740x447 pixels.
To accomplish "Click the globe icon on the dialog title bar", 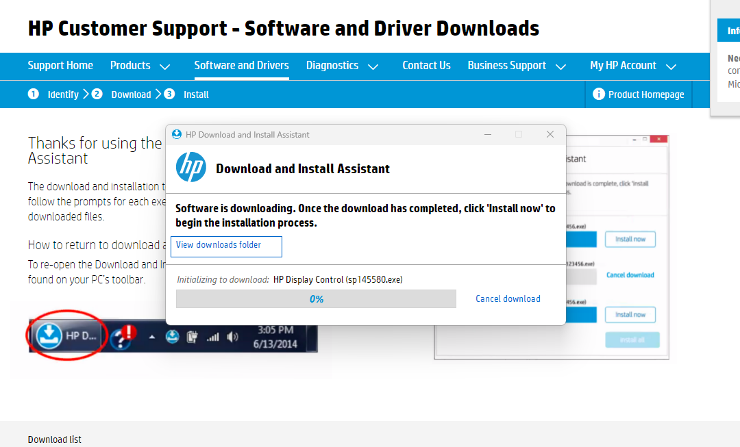I will 177,134.
